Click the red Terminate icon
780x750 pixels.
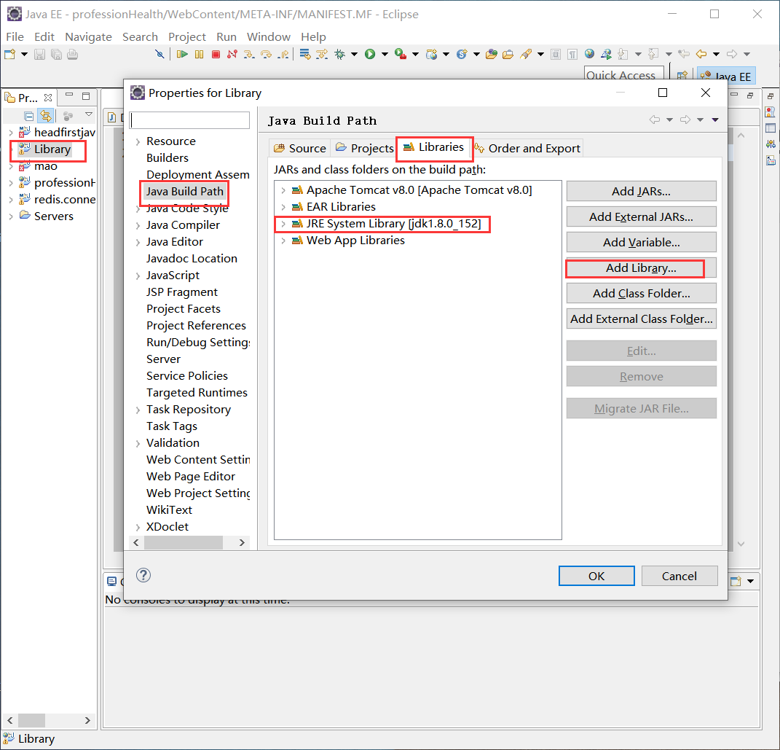[x=216, y=54]
